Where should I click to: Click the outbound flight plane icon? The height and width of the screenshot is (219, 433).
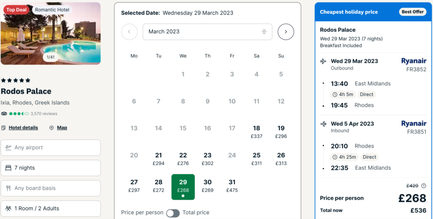[323, 61]
